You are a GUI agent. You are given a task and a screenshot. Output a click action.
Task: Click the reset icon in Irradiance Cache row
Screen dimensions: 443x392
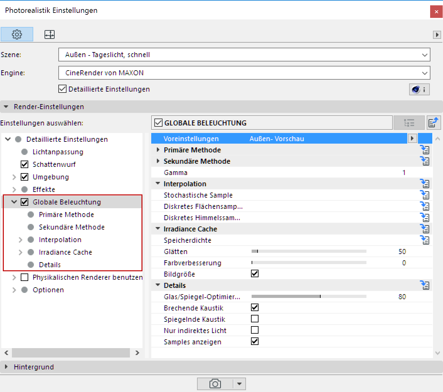pyautogui.click(x=425, y=229)
